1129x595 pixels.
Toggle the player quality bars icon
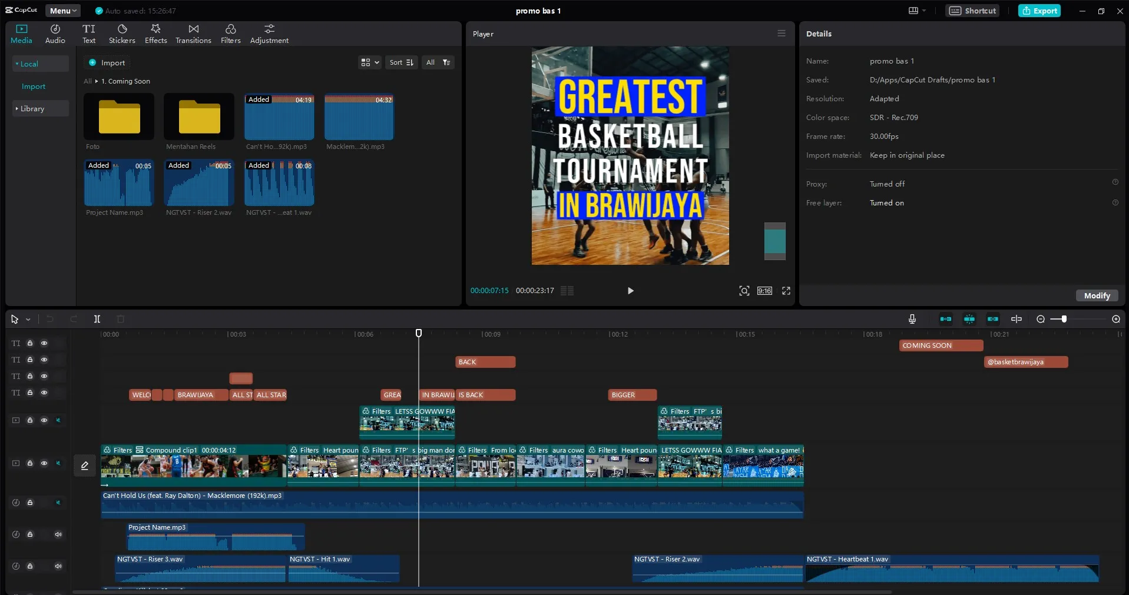(567, 291)
